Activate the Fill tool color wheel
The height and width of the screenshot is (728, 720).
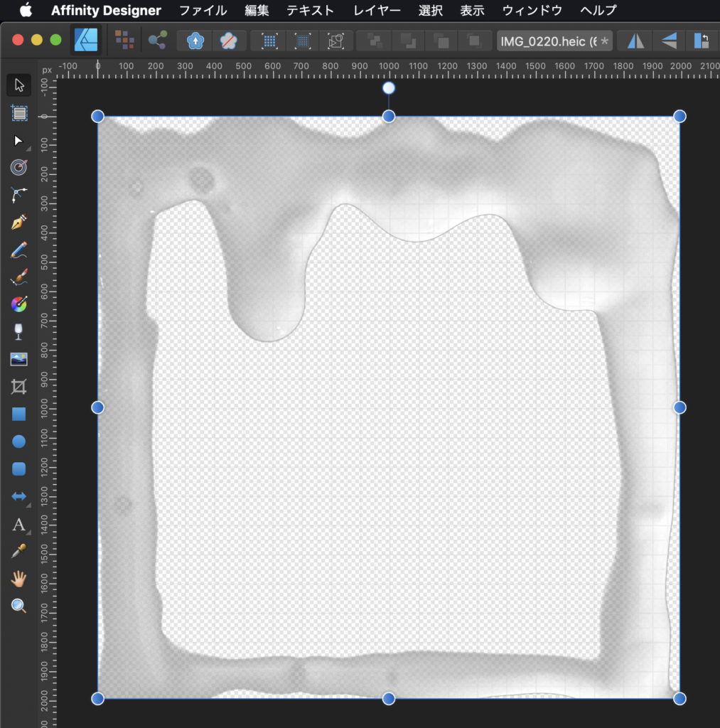(19, 304)
